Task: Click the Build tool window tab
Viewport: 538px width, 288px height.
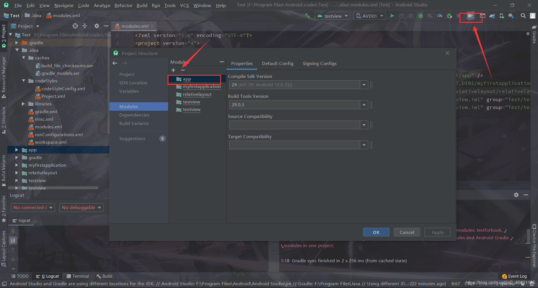Action: coord(104,276)
